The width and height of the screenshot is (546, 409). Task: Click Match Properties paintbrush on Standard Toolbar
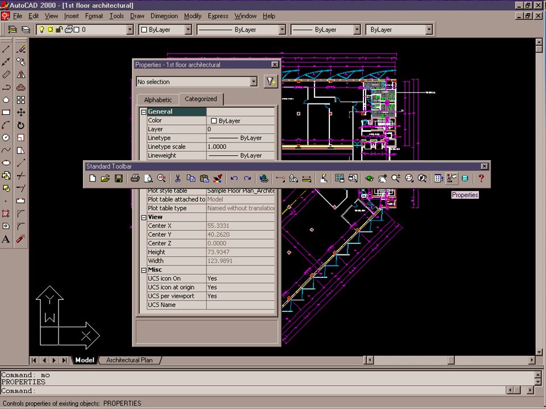[218, 178]
